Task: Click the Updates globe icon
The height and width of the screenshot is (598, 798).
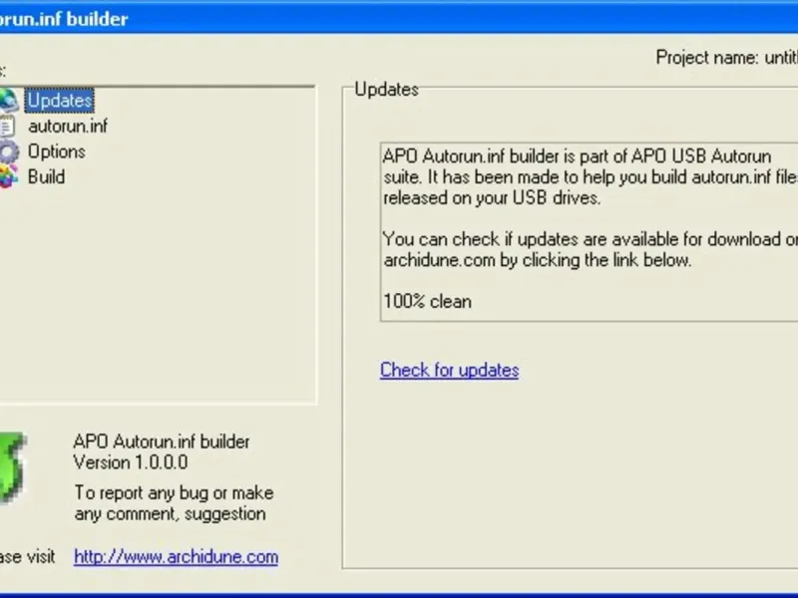Action: pos(9,101)
